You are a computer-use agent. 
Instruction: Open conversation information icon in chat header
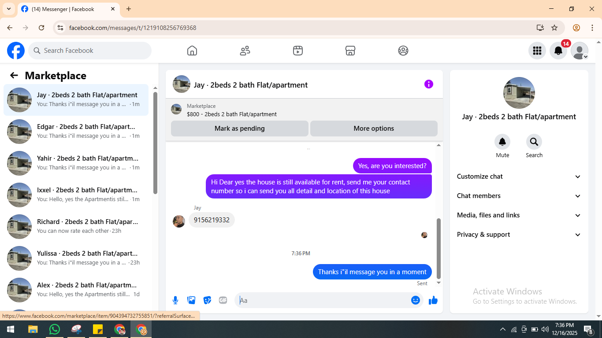coord(429,84)
